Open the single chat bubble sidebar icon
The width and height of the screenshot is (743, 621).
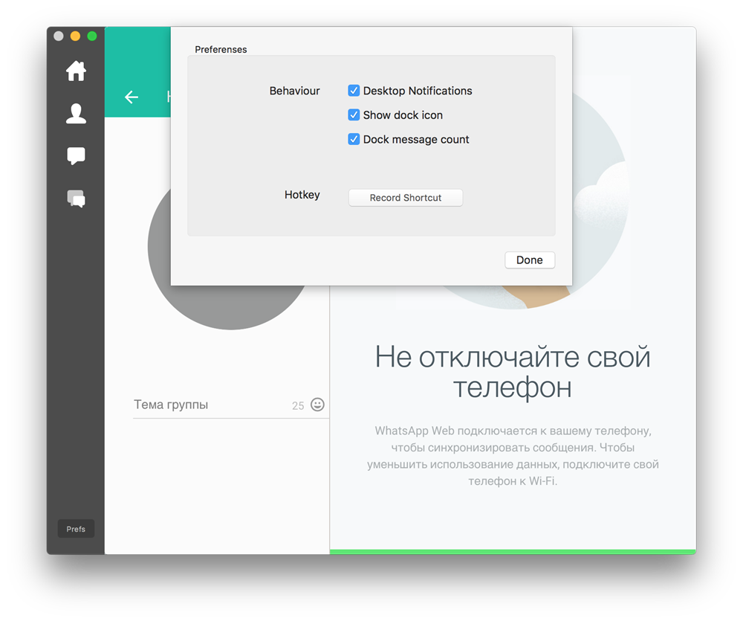(76, 155)
